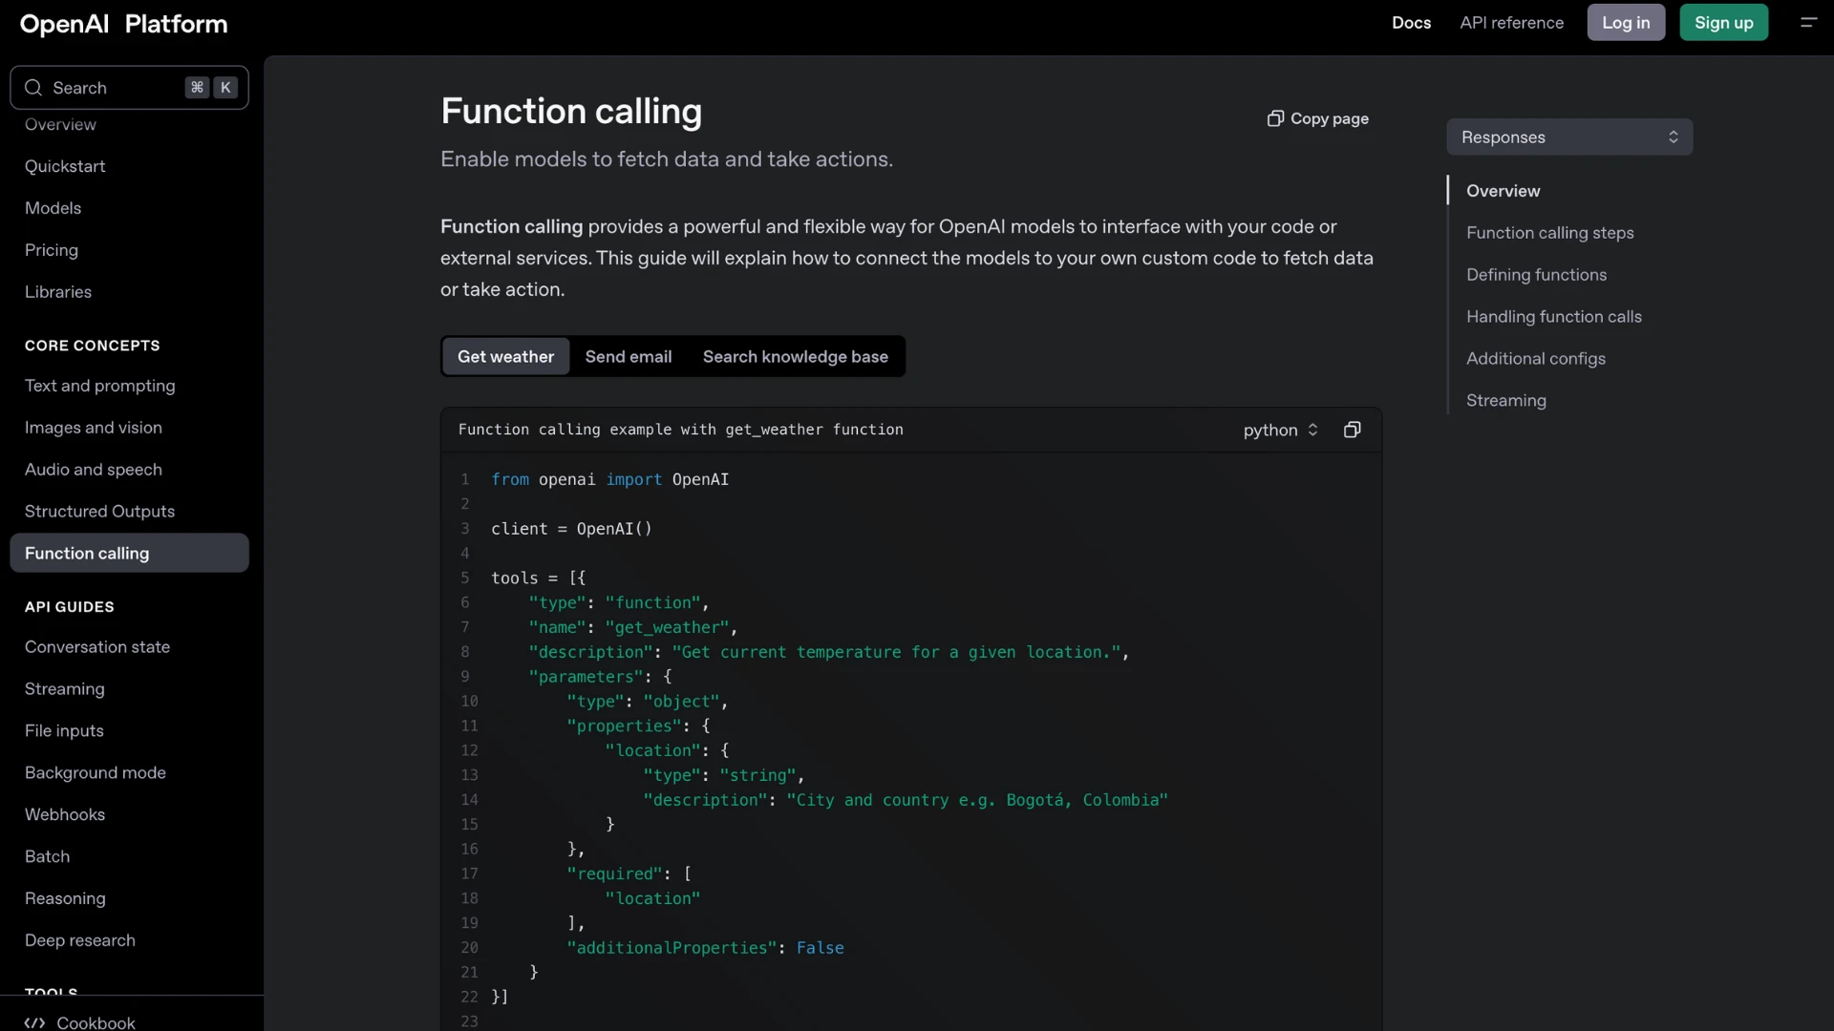Switch to the Send email tab
Viewport: 1834px width, 1031px height.
click(x=629, y=356)
